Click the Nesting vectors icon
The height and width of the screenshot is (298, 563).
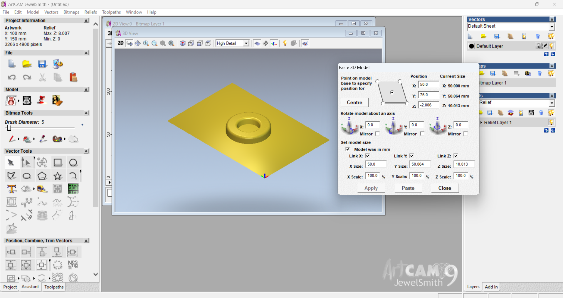[x=73, y=265]
